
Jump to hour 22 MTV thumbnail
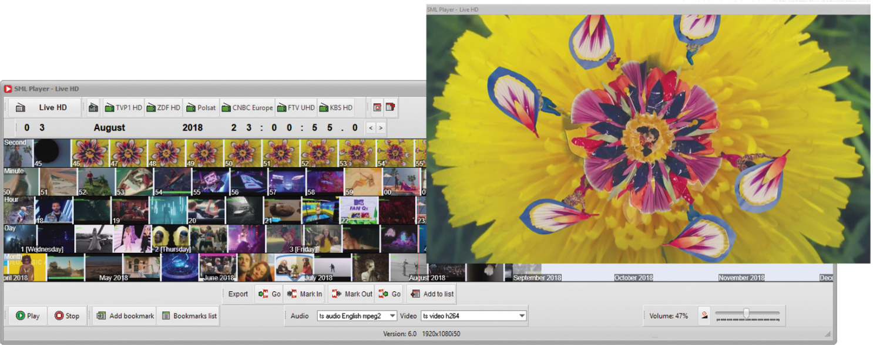pyautogui.click(x=358, y=210)
